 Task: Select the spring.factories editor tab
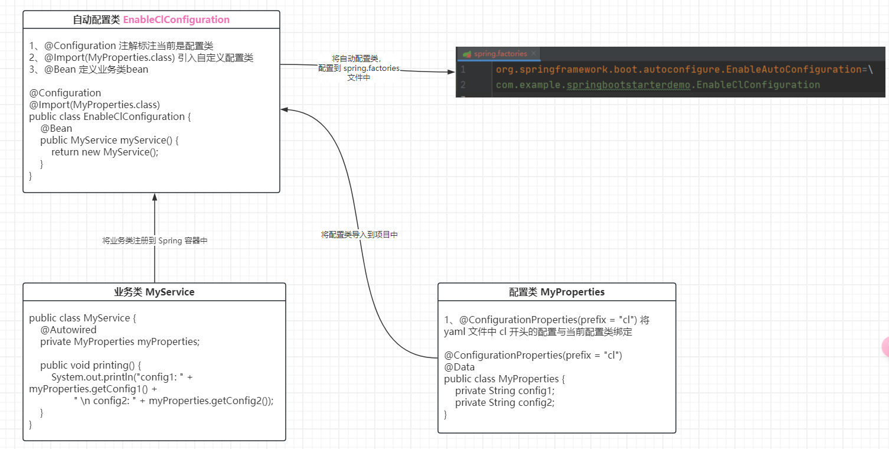tap(499, 54)
